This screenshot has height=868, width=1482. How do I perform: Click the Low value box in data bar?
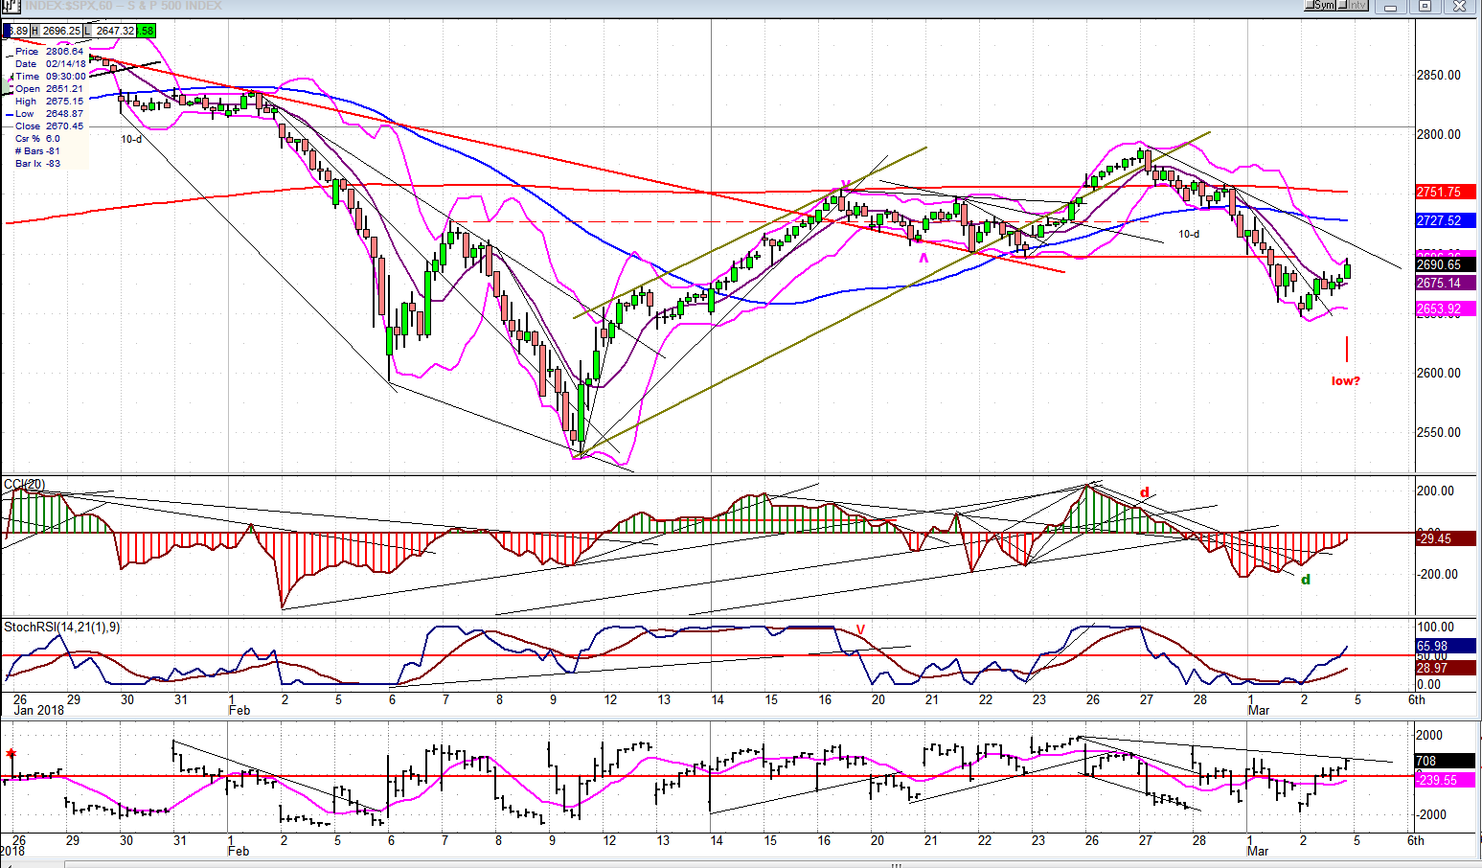coord(109,31)
